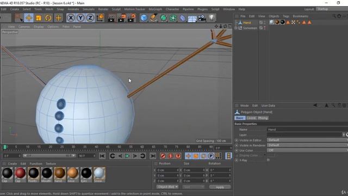This screenshot has height=196, width=348.
Task: Play the animation forward
Action: [127, 156]
